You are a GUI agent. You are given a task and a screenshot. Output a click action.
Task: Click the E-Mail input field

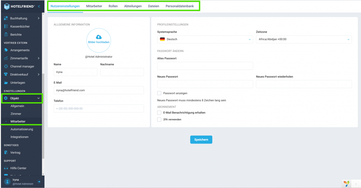click(99, 90)
